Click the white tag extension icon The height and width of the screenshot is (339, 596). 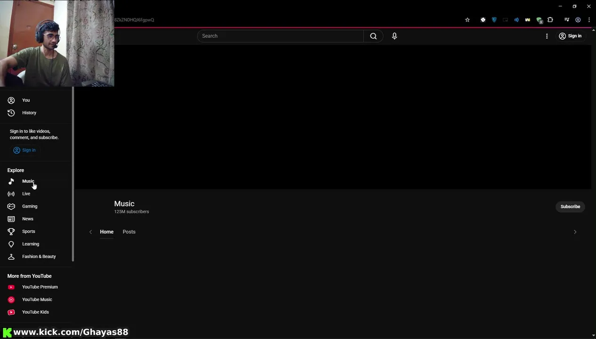click(483, 20)
